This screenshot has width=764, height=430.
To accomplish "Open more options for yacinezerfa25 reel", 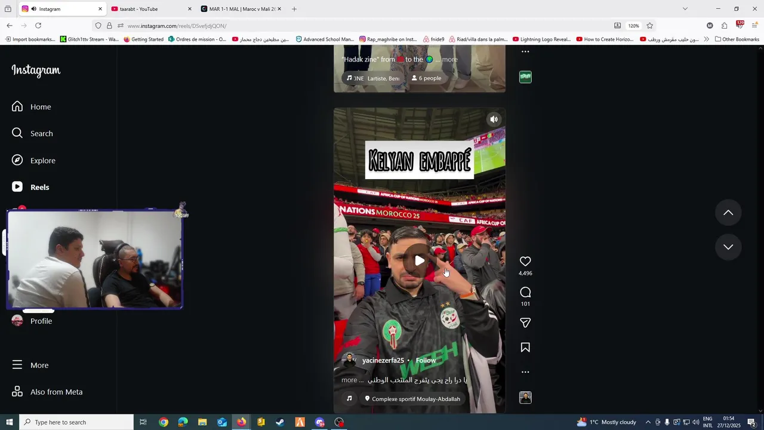I will coord(525,372).
